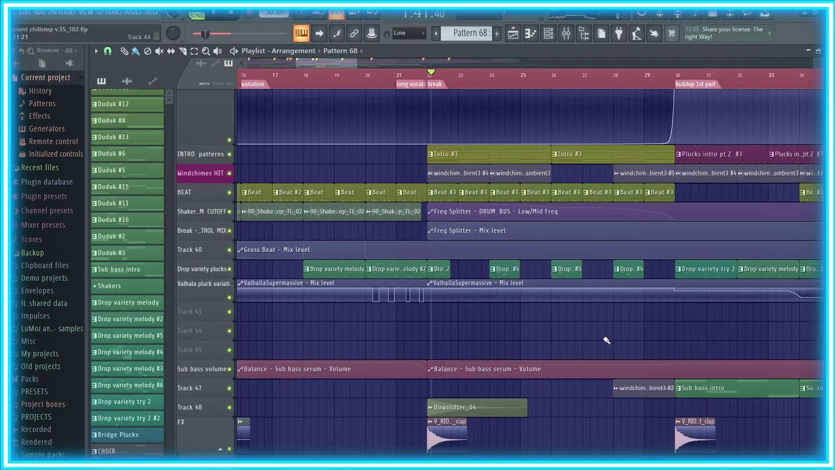Toggle typing keyboard to piano icon
The width and height of the screenshot is (835, 470).
click(301, 33)
